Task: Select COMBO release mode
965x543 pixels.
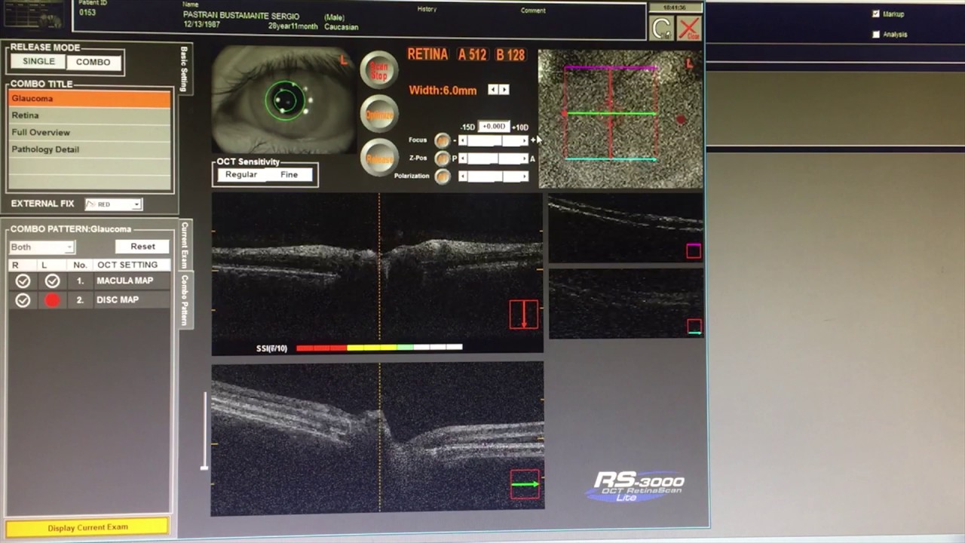Action: (93, 62)
